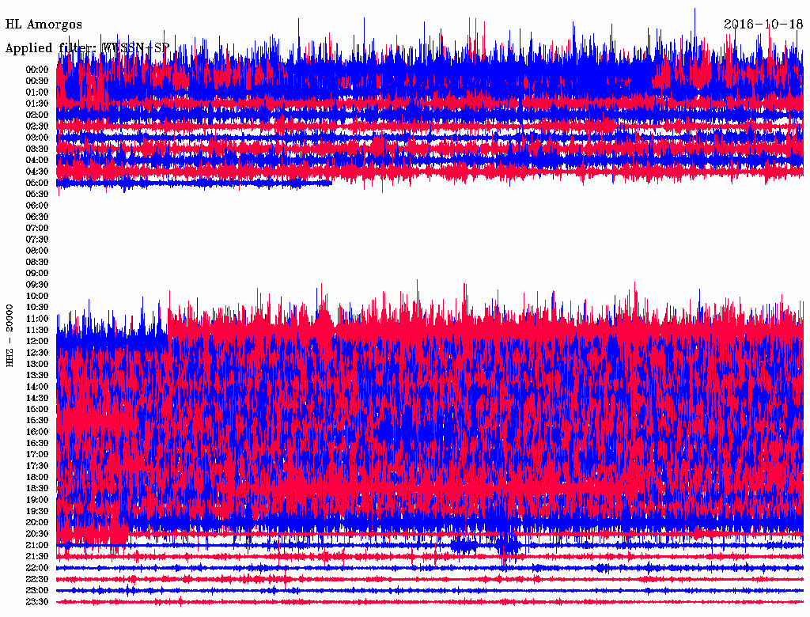
Task: Select the 22:30 time label
Action: (37, 579)
